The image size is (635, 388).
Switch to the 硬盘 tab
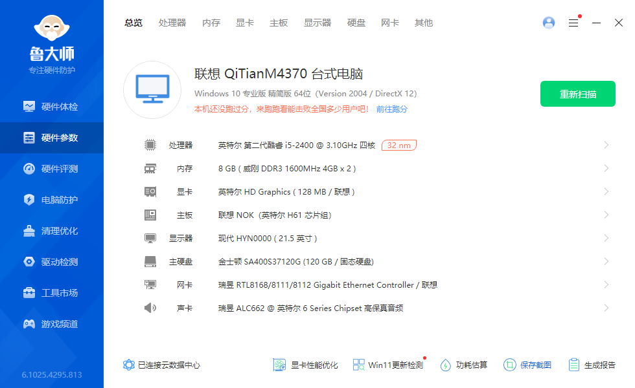point(356,23)
